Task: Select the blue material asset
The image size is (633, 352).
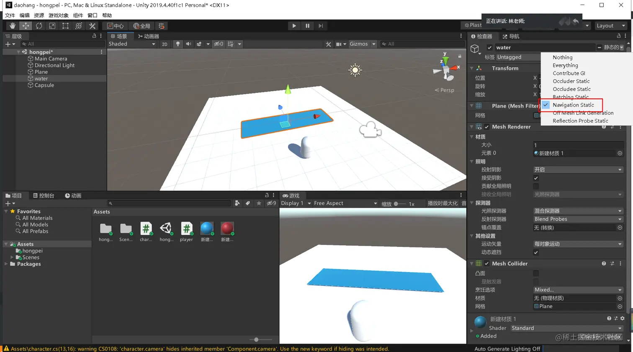Action: pyautogui.click(x=207, y=232)
